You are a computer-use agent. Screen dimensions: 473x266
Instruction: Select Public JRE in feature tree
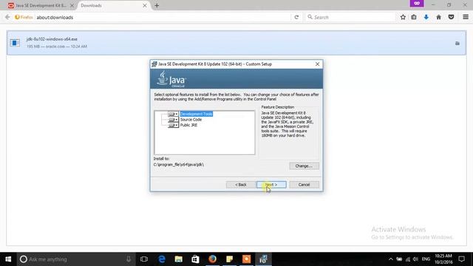tap(188, 125)
